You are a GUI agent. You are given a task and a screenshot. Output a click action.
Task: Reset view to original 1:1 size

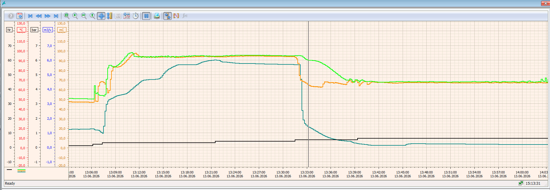pyautogui.click(x=118, y=16)
